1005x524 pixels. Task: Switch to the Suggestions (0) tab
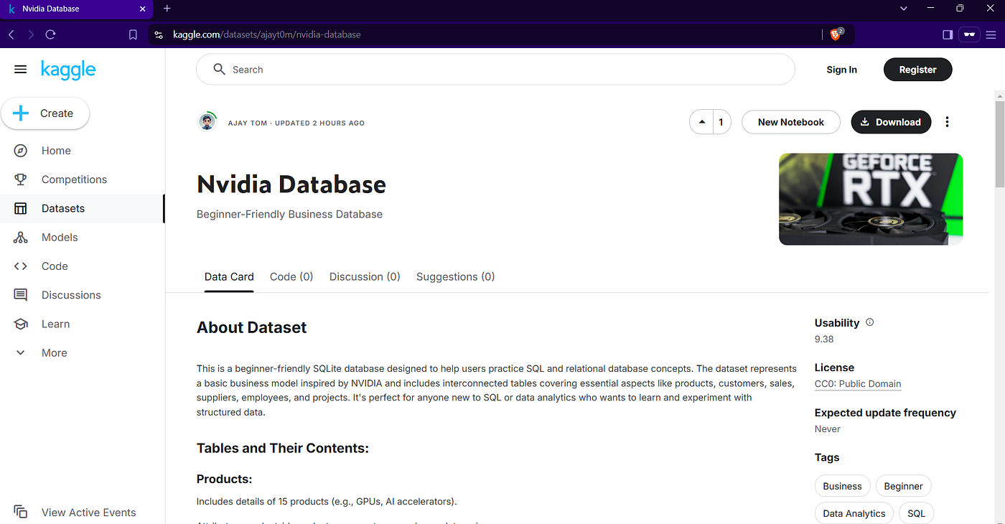tap(455, 276)
